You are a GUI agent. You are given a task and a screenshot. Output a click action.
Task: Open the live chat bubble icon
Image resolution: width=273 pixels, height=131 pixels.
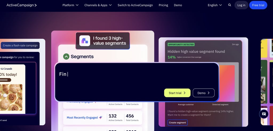(x=264, y=114)
